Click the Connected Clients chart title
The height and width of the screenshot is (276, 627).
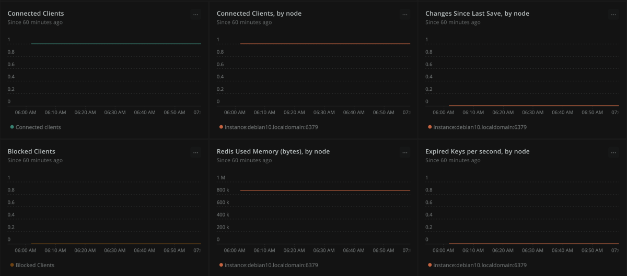[36, 14]
